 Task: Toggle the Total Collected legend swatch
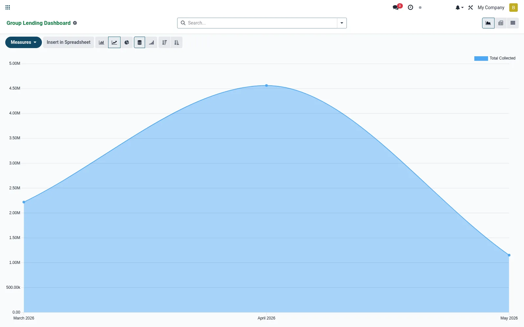point(481,59)
